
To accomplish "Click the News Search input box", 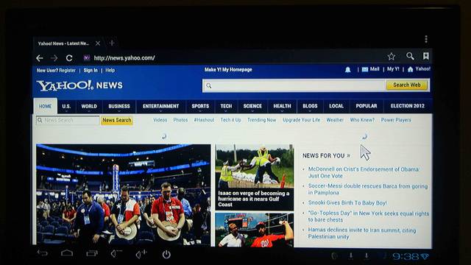I will tap(68, 121).
